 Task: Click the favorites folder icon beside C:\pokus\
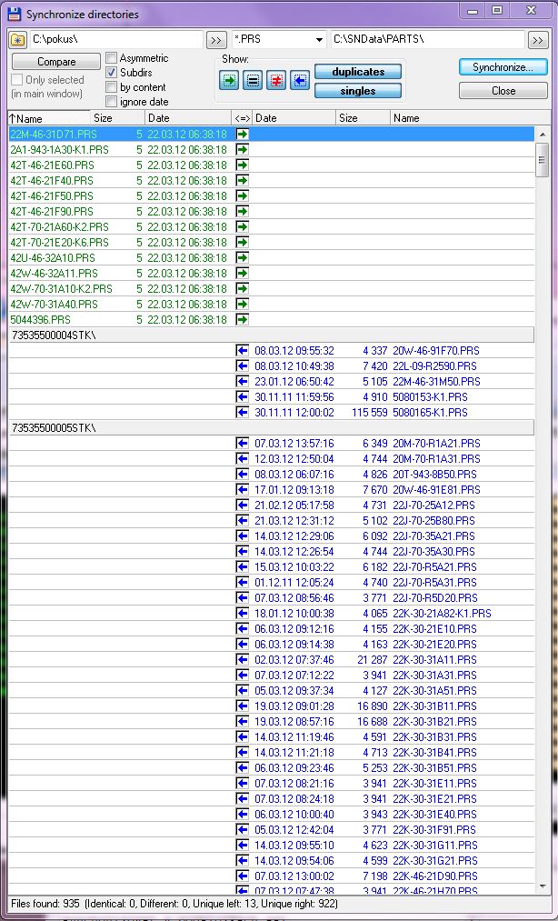point(17,40)
